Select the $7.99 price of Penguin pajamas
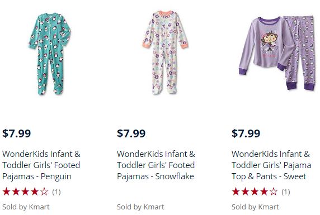The image size is (320, 215). (17, 133)
